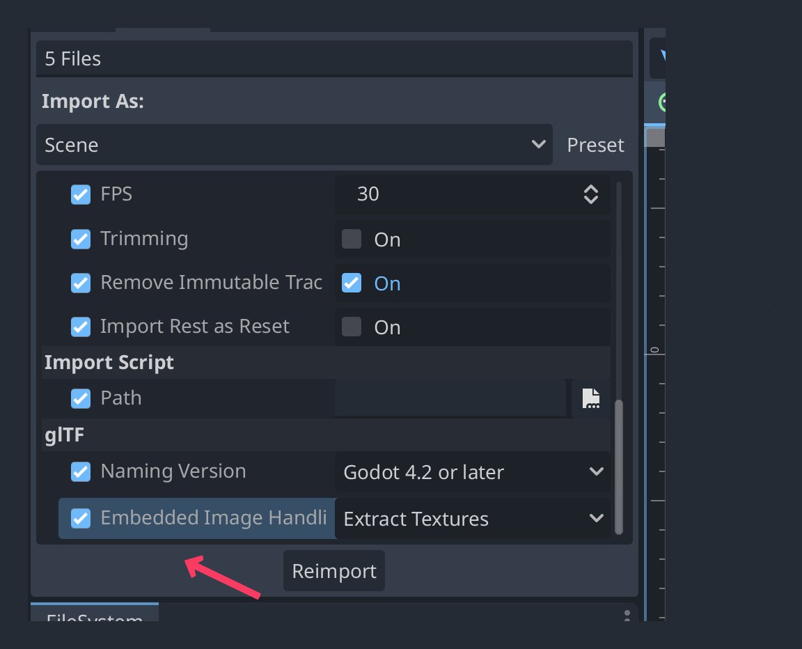This screenshot has height=649, width=802.
Task: Enable the Trimming On checkbox
Action: pos(352,239)
